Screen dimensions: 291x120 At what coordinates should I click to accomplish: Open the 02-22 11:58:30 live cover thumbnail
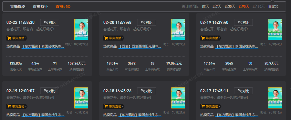pyautogui.click(x=81, y=30)
